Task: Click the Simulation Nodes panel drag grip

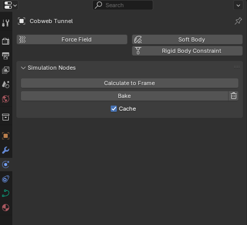Action: 237,68
